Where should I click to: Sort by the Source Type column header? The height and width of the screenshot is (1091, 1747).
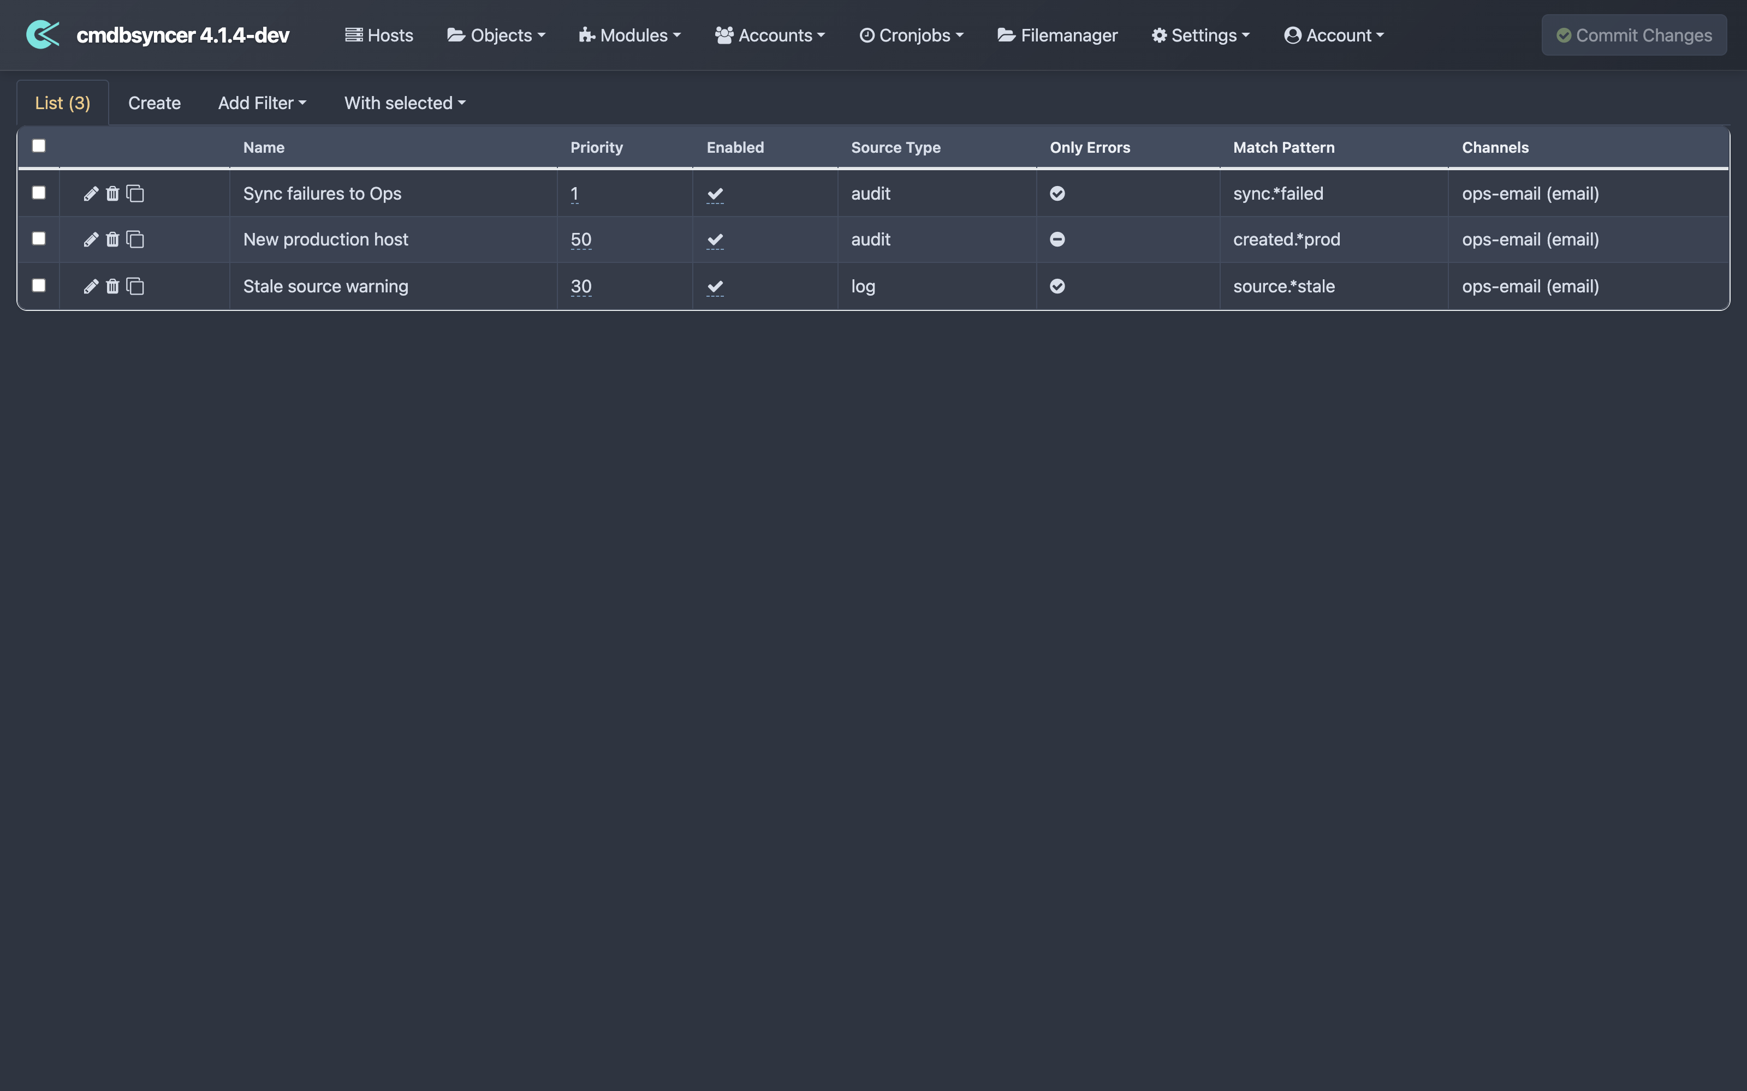pos(896,147)
